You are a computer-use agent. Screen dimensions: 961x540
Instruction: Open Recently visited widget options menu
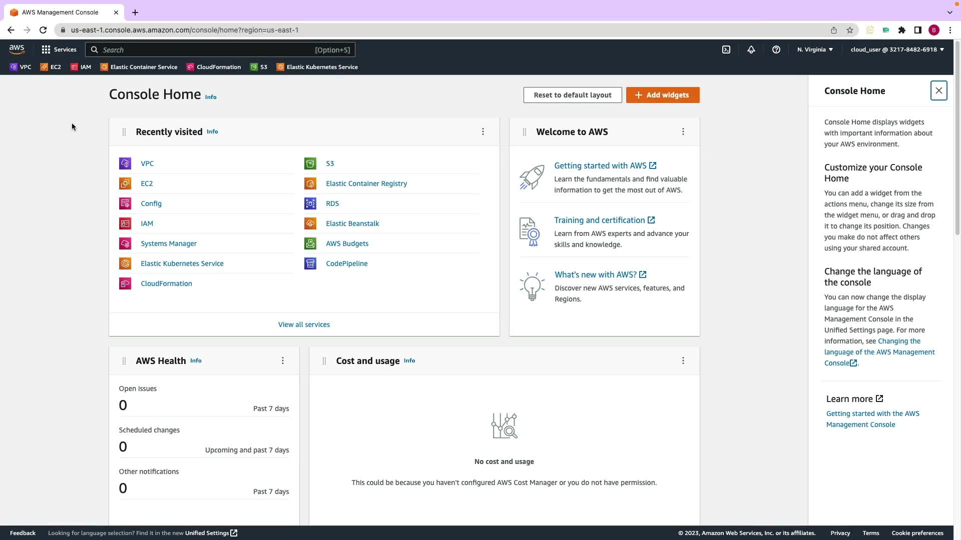(x=483, y=131)
